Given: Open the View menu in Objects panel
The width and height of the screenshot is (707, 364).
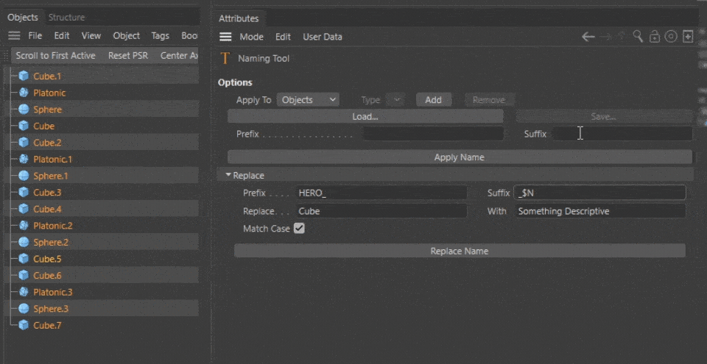Looking at the screenshot, I should tap(91, 35).
